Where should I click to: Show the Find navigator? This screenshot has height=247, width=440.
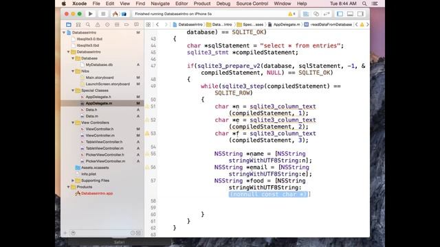pos(88,25)
